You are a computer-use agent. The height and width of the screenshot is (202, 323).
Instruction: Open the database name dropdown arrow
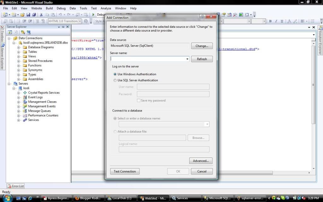(207, 124)
